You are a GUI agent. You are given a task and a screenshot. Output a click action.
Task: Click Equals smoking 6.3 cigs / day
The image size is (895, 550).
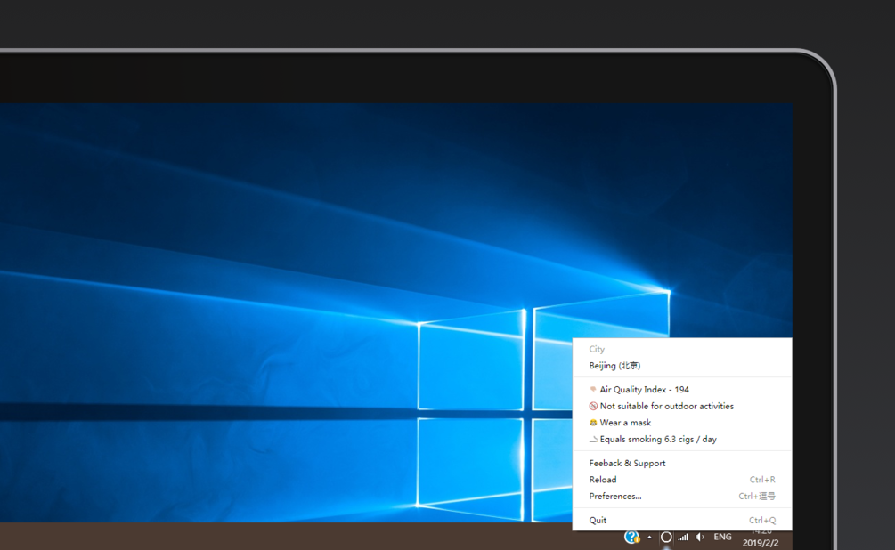click(682, 440)
